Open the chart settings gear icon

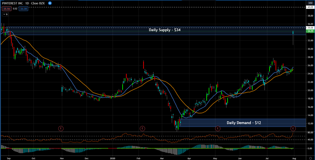(x=310, y=158)
